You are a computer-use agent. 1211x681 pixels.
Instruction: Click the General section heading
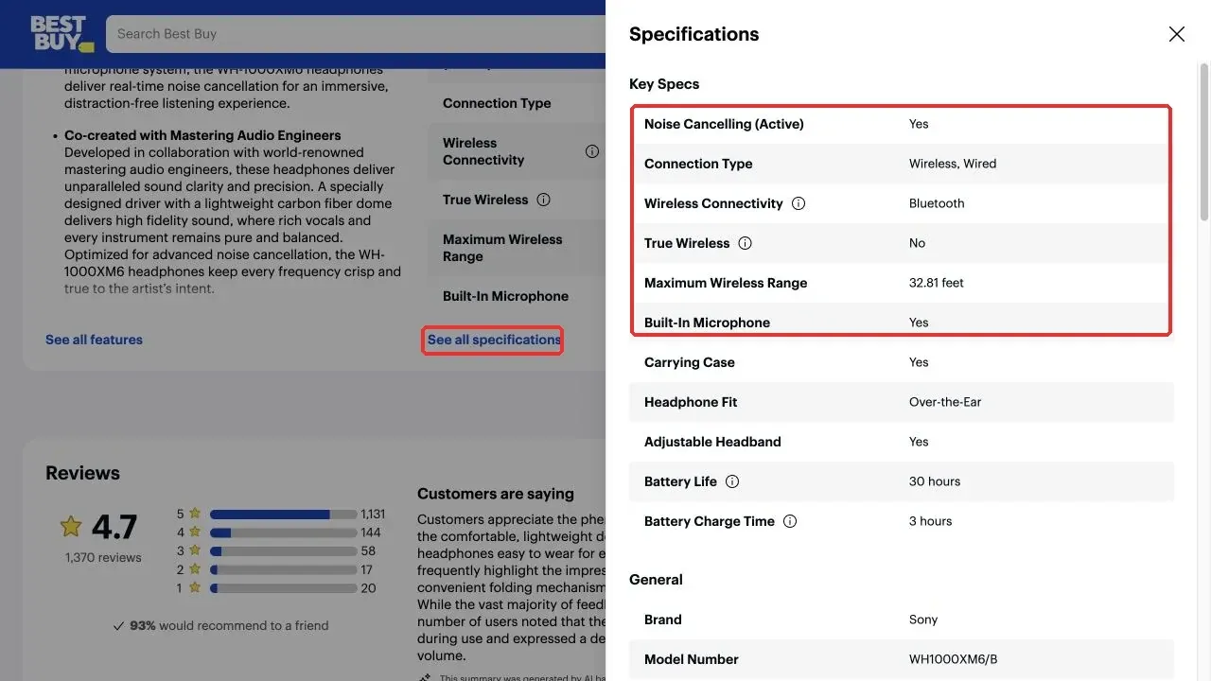pos(656,580)
